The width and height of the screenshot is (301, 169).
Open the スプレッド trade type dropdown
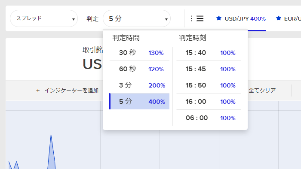coord(44,18)
